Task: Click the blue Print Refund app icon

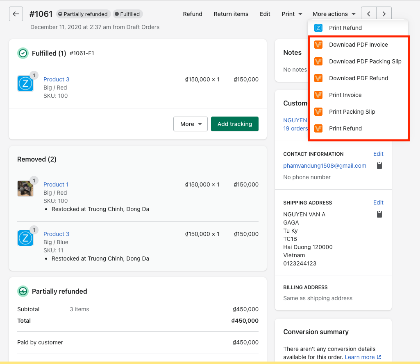Action: tap(318, 28)
